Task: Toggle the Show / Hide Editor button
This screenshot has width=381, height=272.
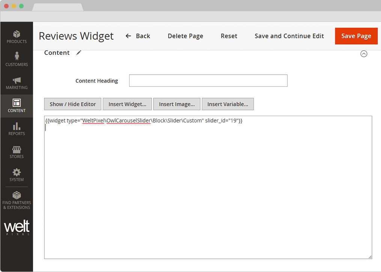Action: (x=73, y=104)
